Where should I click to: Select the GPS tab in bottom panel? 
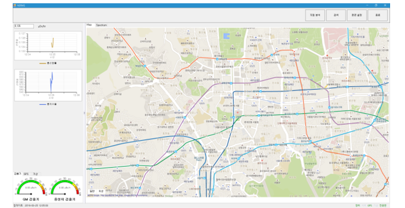[26, 174]
